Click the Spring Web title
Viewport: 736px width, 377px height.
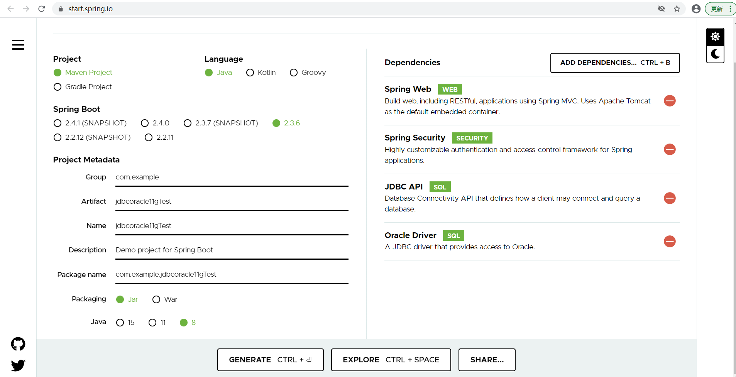tap(408, 89)
